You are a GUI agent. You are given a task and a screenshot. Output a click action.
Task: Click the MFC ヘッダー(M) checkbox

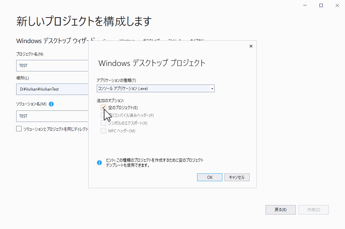(103, 131)
